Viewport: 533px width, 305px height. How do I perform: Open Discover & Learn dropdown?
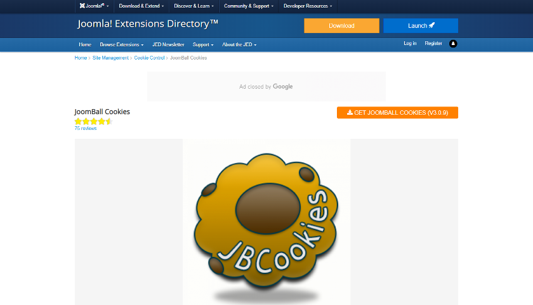(194, 6)
